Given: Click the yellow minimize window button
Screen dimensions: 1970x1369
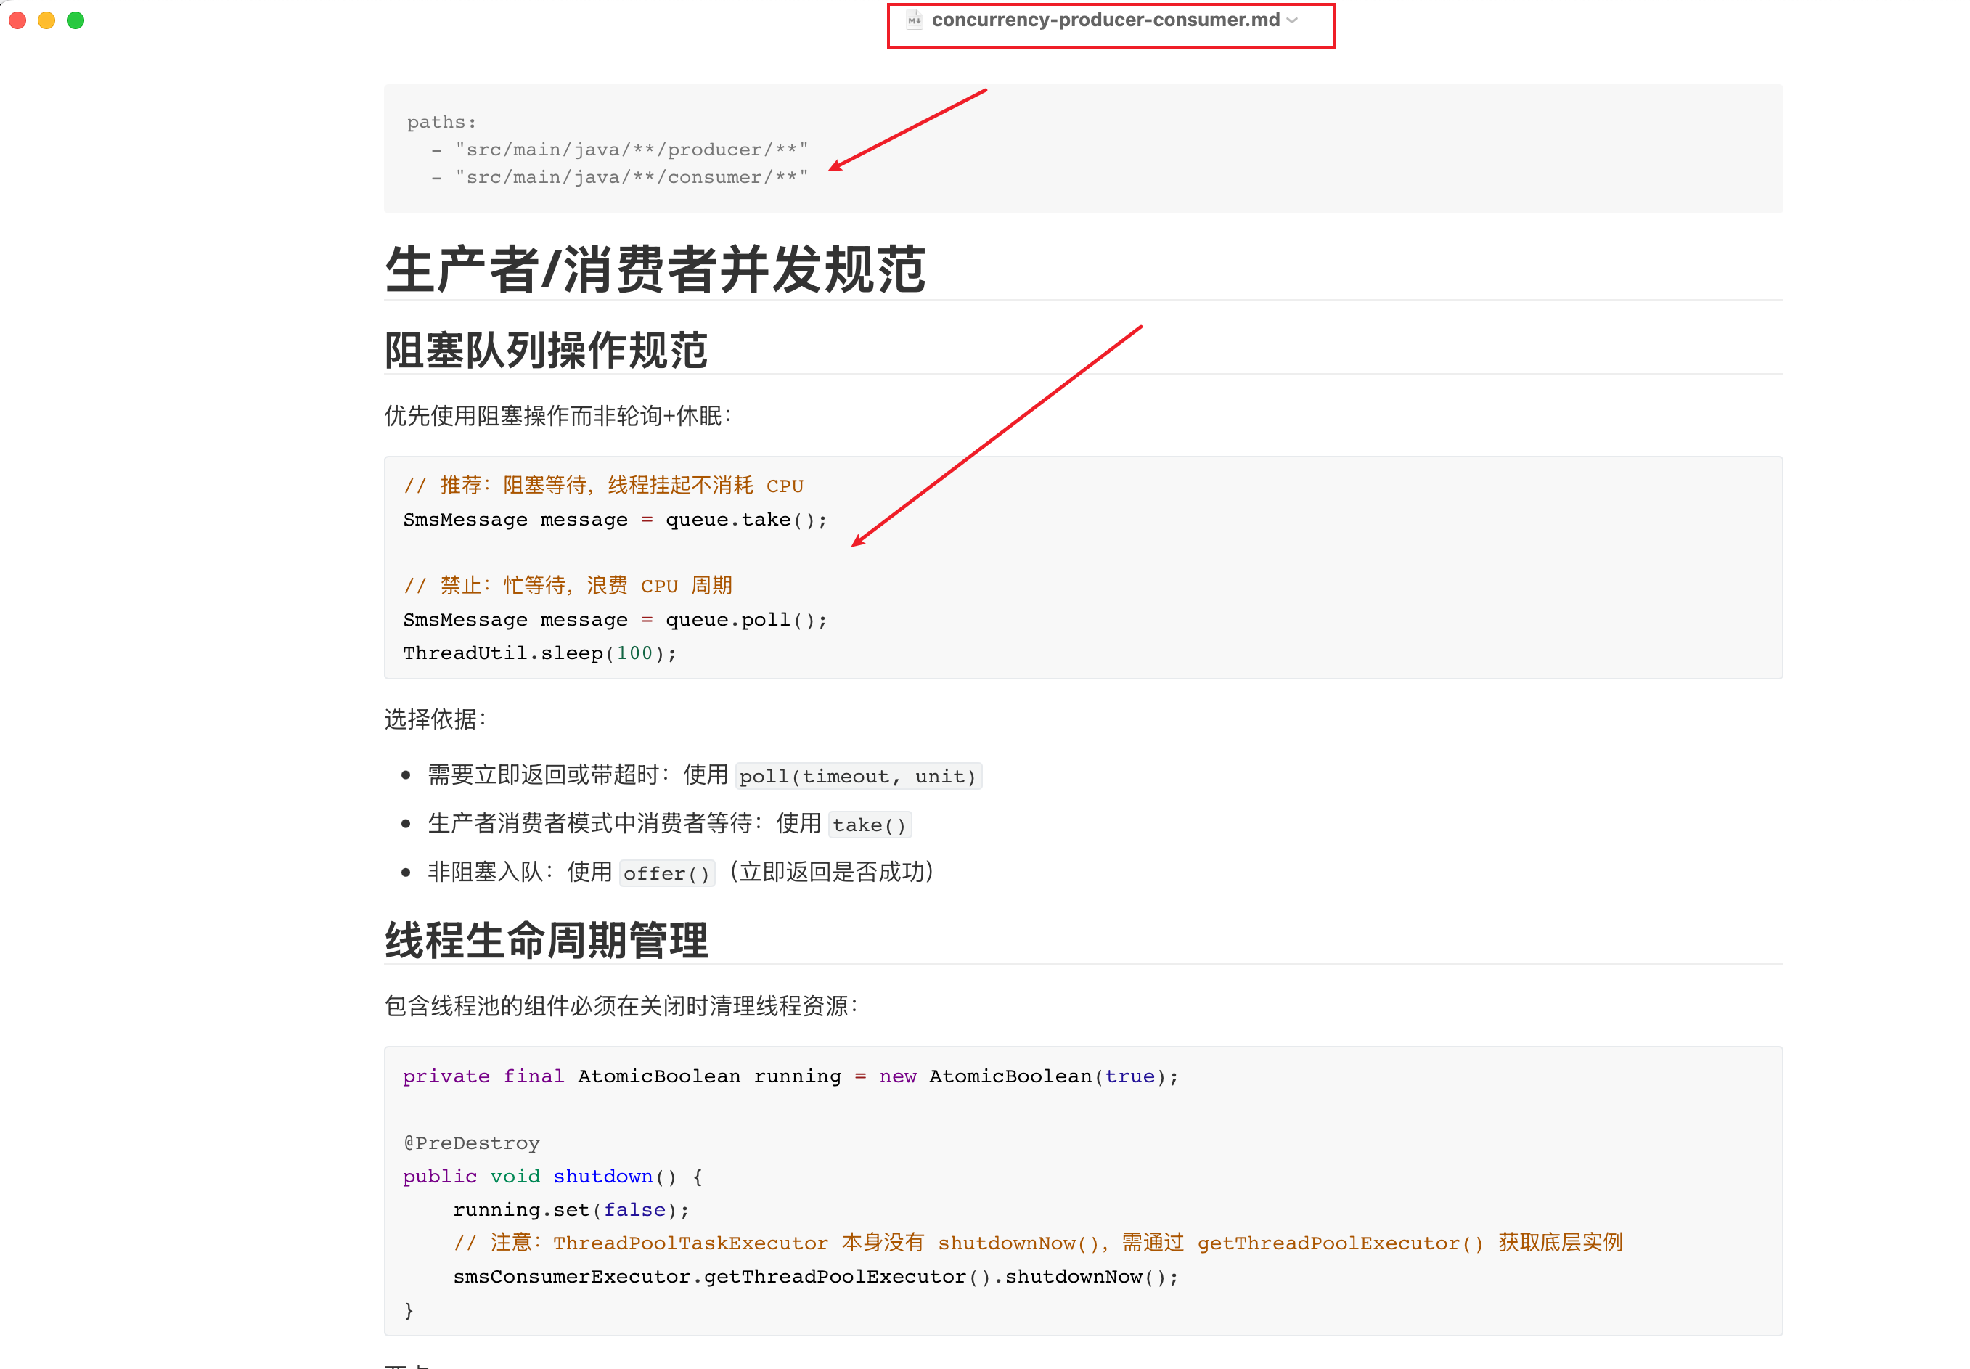Looking at the screenshot, I should tap(46, 20).
